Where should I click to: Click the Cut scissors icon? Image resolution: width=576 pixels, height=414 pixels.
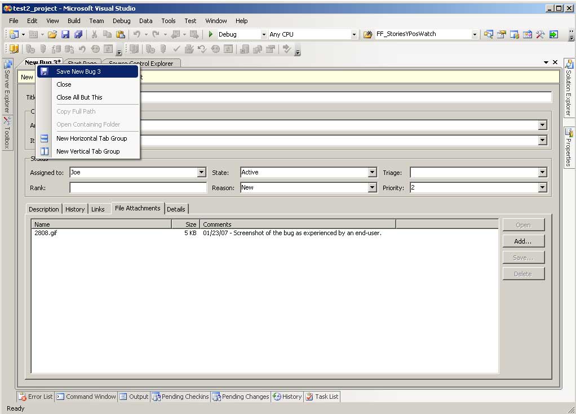point(95,34)
